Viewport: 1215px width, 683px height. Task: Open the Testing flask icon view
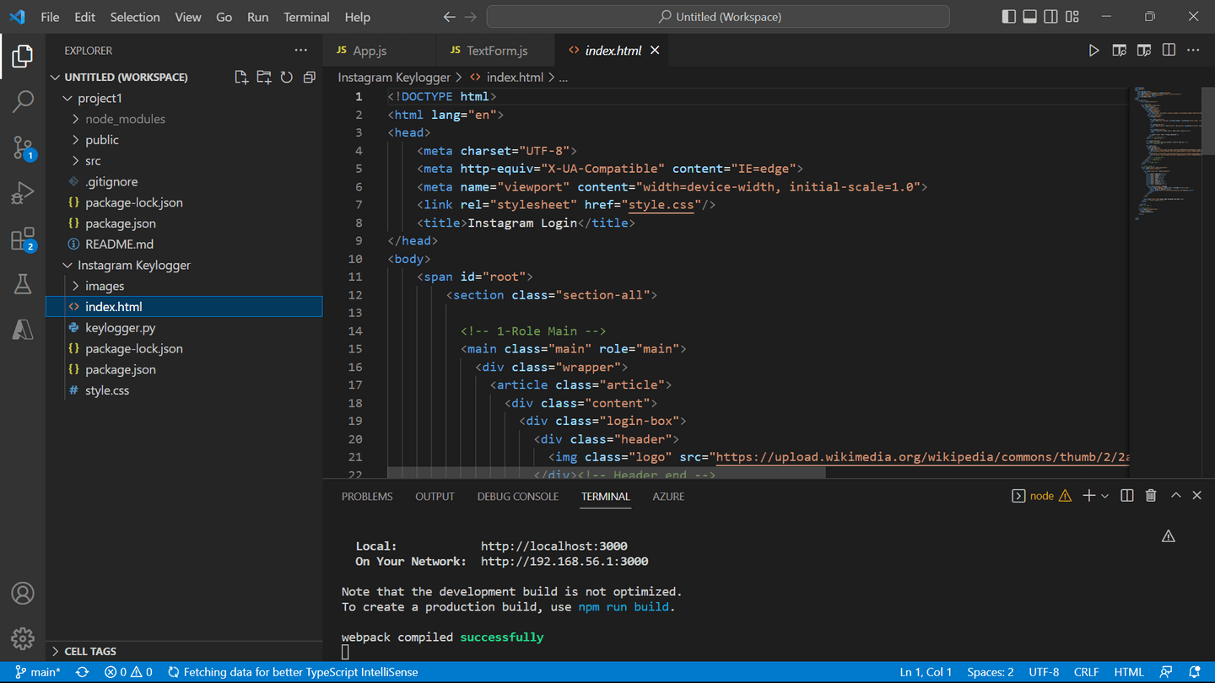(x=23, y=284)
